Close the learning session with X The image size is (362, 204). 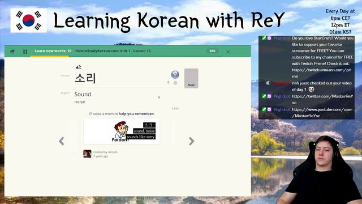pos(228,52)
